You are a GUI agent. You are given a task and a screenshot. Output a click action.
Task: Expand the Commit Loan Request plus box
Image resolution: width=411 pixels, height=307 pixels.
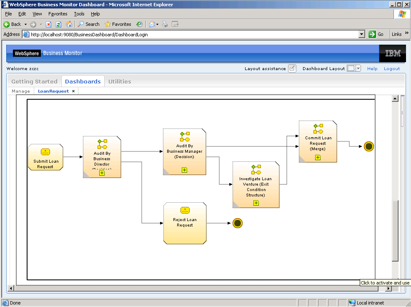coord(318,157)
